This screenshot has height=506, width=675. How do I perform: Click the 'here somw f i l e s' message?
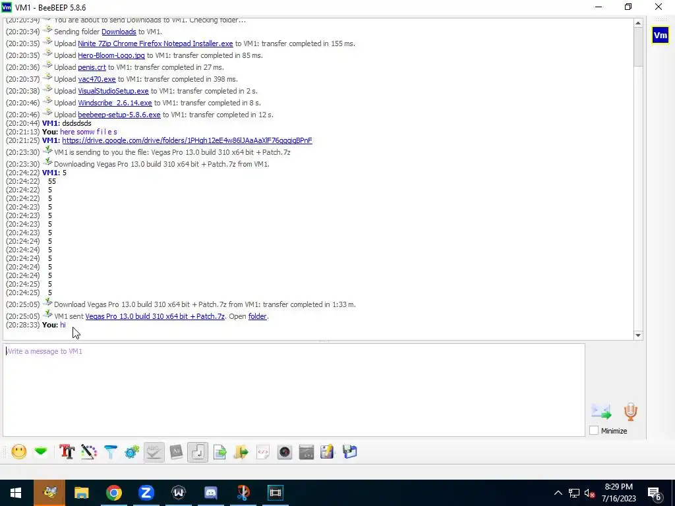point(89,132)
